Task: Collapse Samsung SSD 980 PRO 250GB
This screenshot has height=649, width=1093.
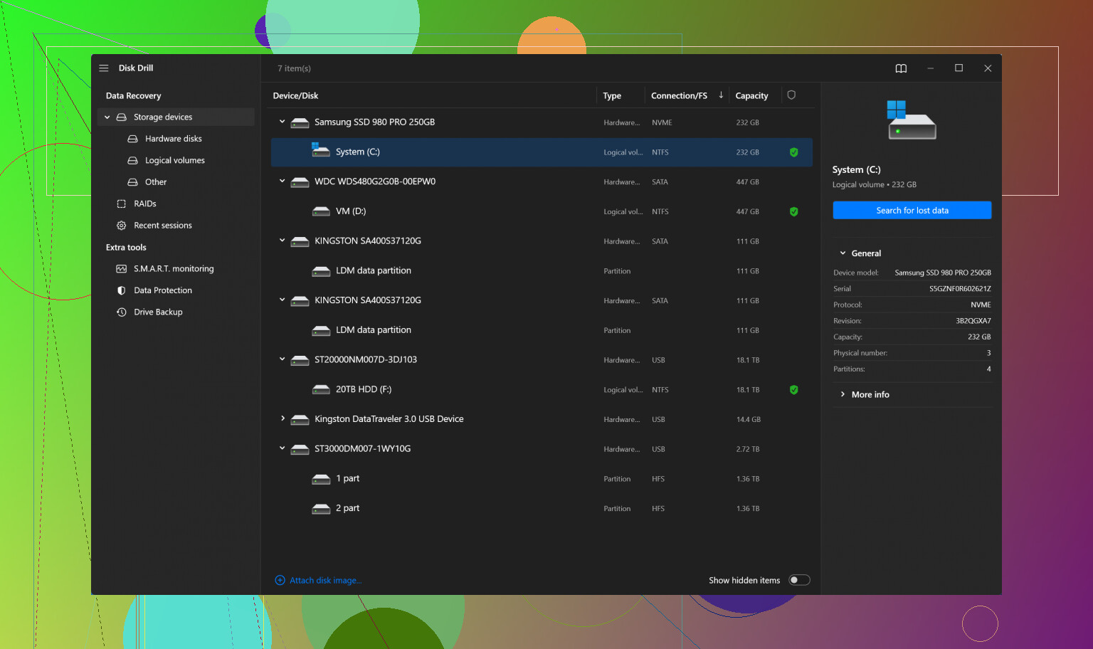Action: [x=283, y=122]
